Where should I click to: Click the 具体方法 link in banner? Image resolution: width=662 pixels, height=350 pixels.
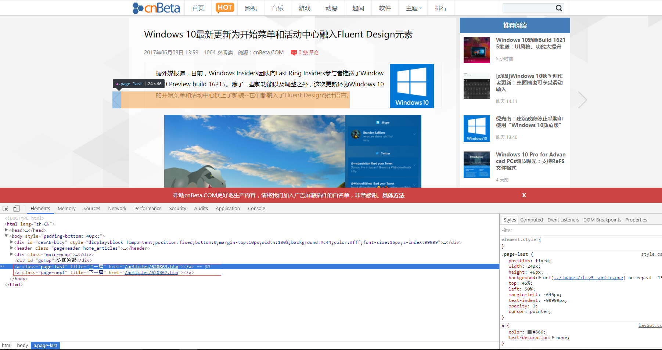coord(393,195)
